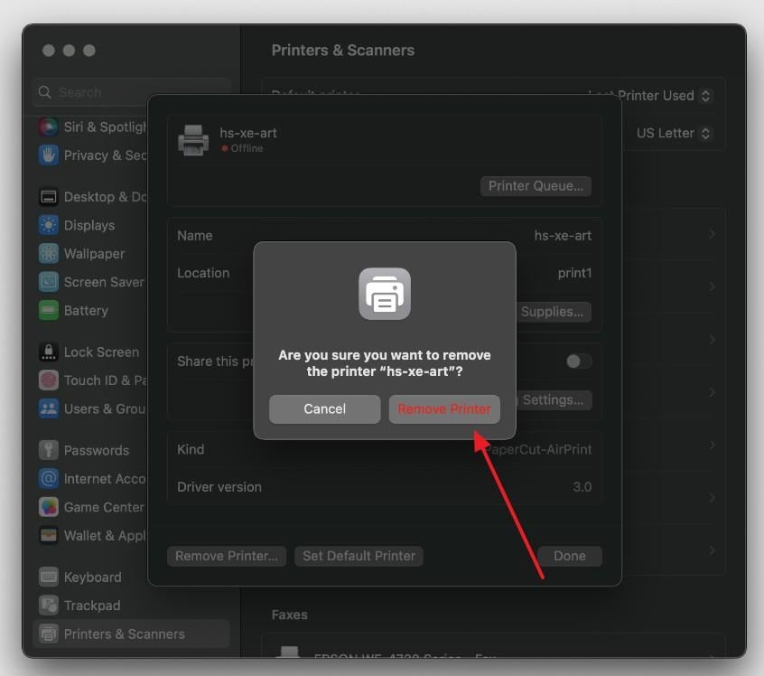Open the Lock Screen padlock icon
Viewport: 764px width, 676px height.
tap(48, 352)
